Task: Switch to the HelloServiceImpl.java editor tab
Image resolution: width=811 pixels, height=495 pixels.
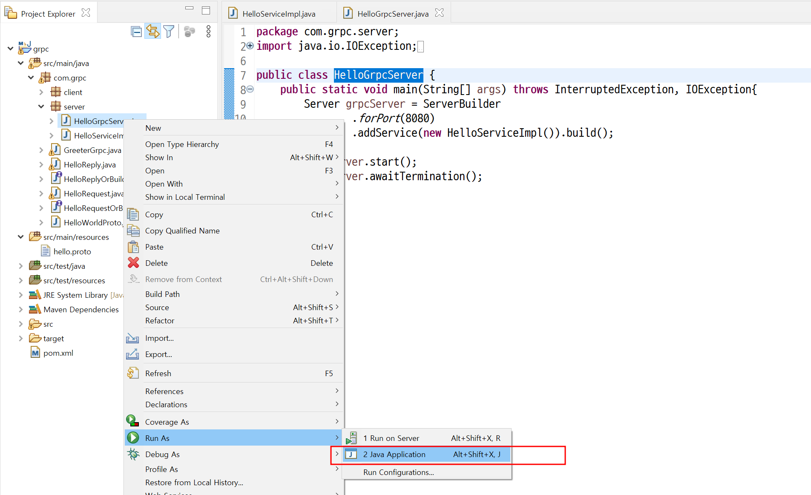Action: (279, 14)
